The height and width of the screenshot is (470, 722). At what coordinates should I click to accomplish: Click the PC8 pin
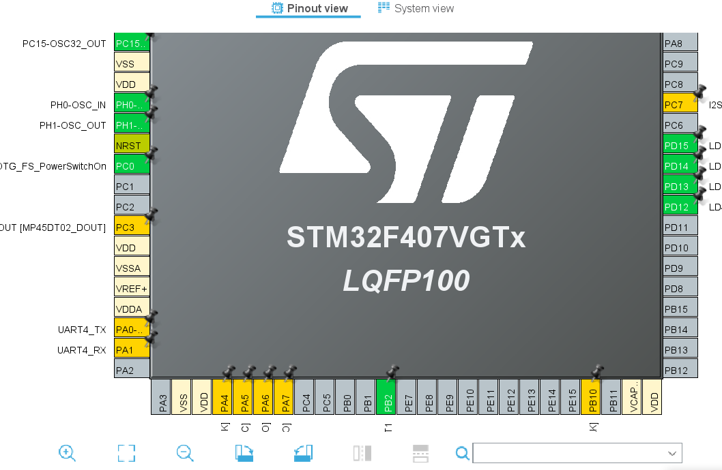click(x=680, y=84)
